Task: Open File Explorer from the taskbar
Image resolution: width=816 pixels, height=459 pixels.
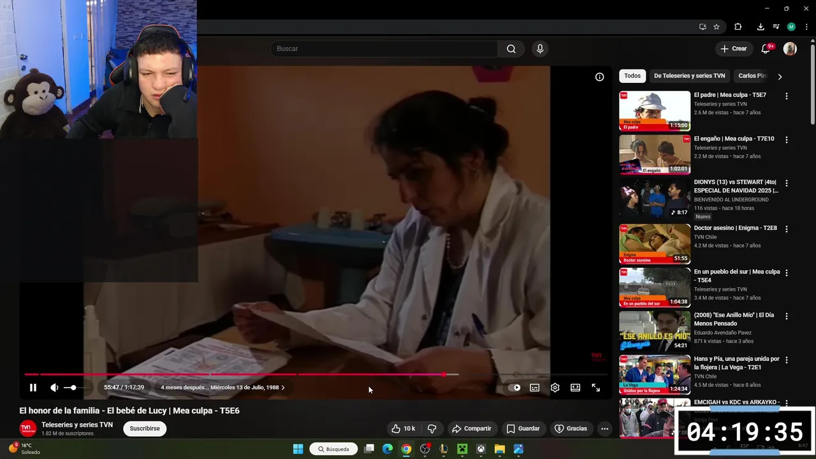Action: click(x=500, y=449)
